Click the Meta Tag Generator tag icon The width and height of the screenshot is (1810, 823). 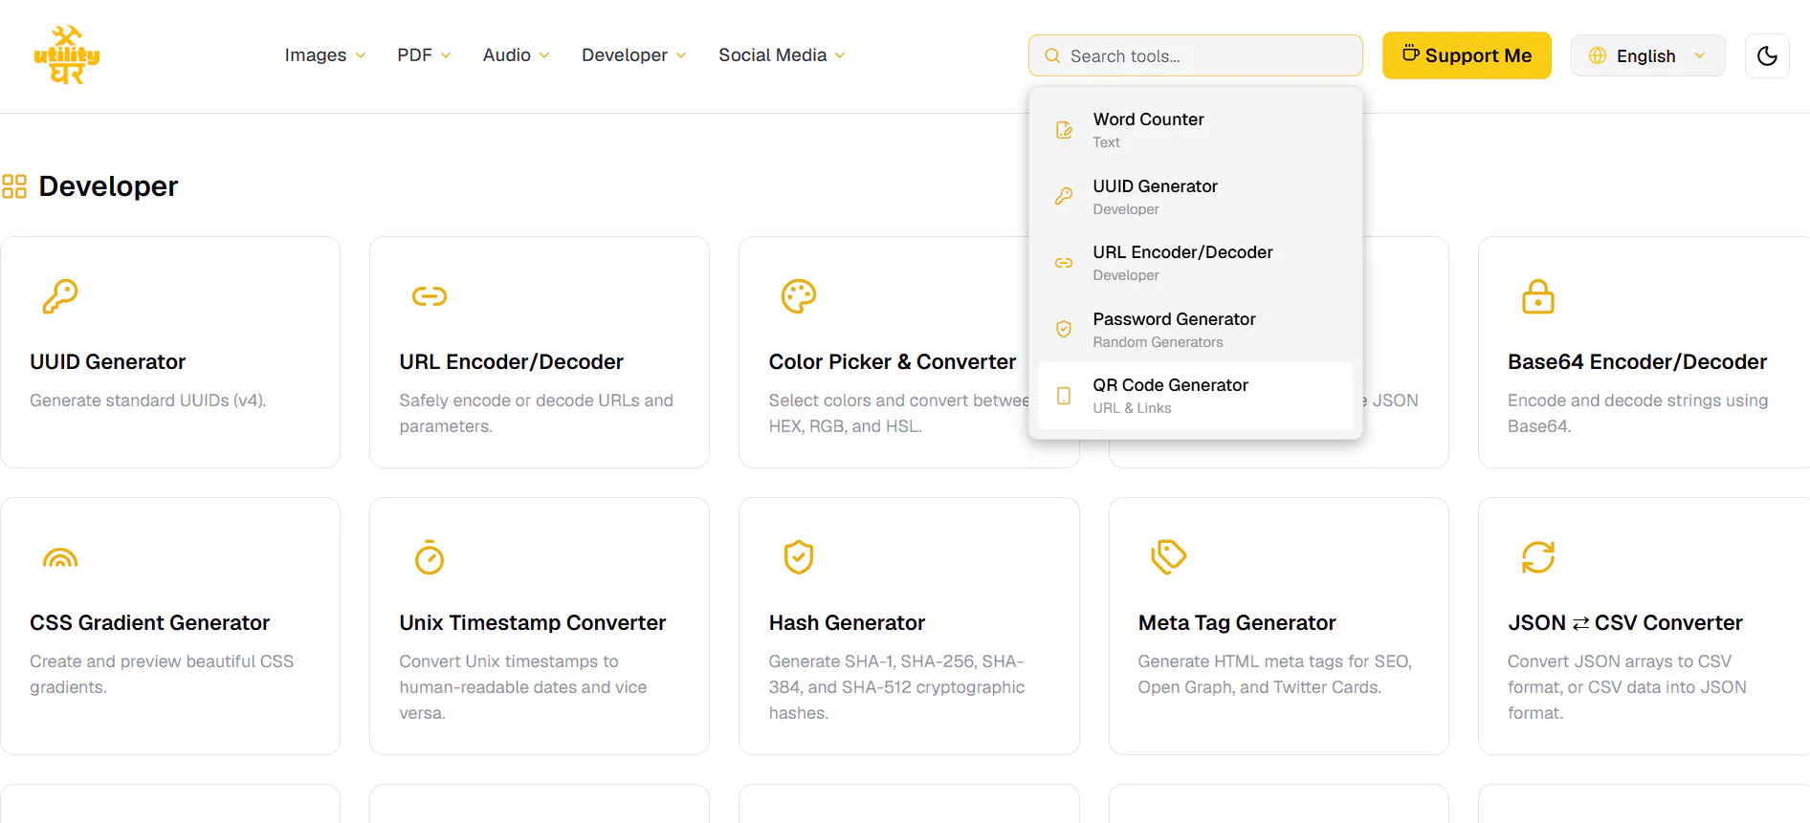point(1168,557)
